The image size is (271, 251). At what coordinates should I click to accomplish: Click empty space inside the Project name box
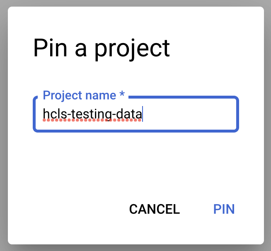(191, 115)
